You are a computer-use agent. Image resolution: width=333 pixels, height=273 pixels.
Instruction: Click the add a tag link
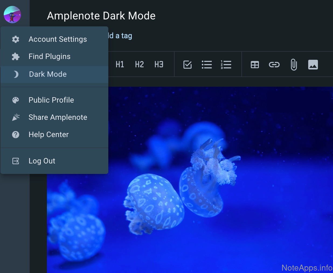[120, 36]
